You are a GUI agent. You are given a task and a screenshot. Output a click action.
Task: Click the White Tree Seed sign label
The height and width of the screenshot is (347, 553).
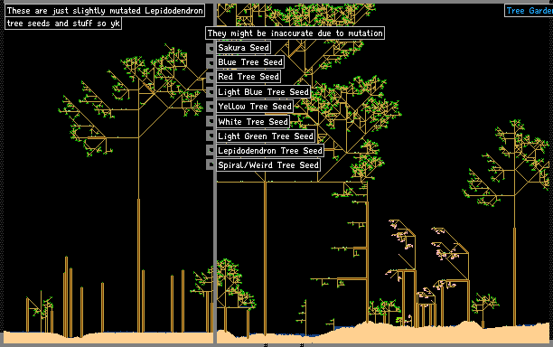pyautogui.click(x=253, y=122)
